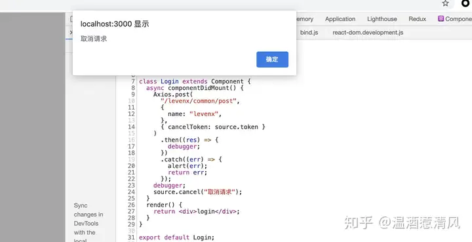
Task: Click the source.cancel("取消请求") code line
Action: 198,192
